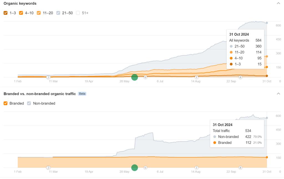Click the '2' marker near 11 Mar in traffic chart
284x179 pixels.
(48, 168)
